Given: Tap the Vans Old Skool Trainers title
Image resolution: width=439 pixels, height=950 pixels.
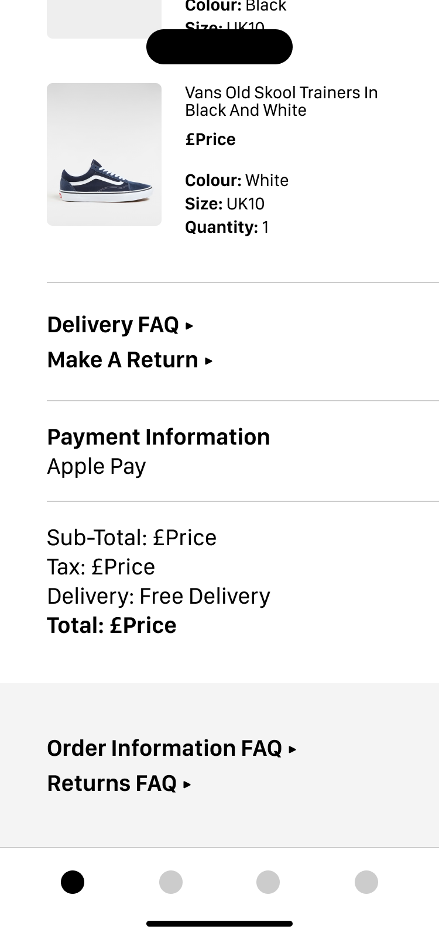Looking at the screenshot, I should click(x=282, y=101).
